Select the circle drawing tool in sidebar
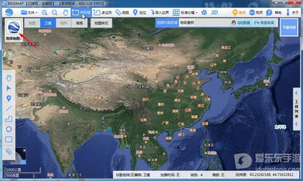 [9, 129]
